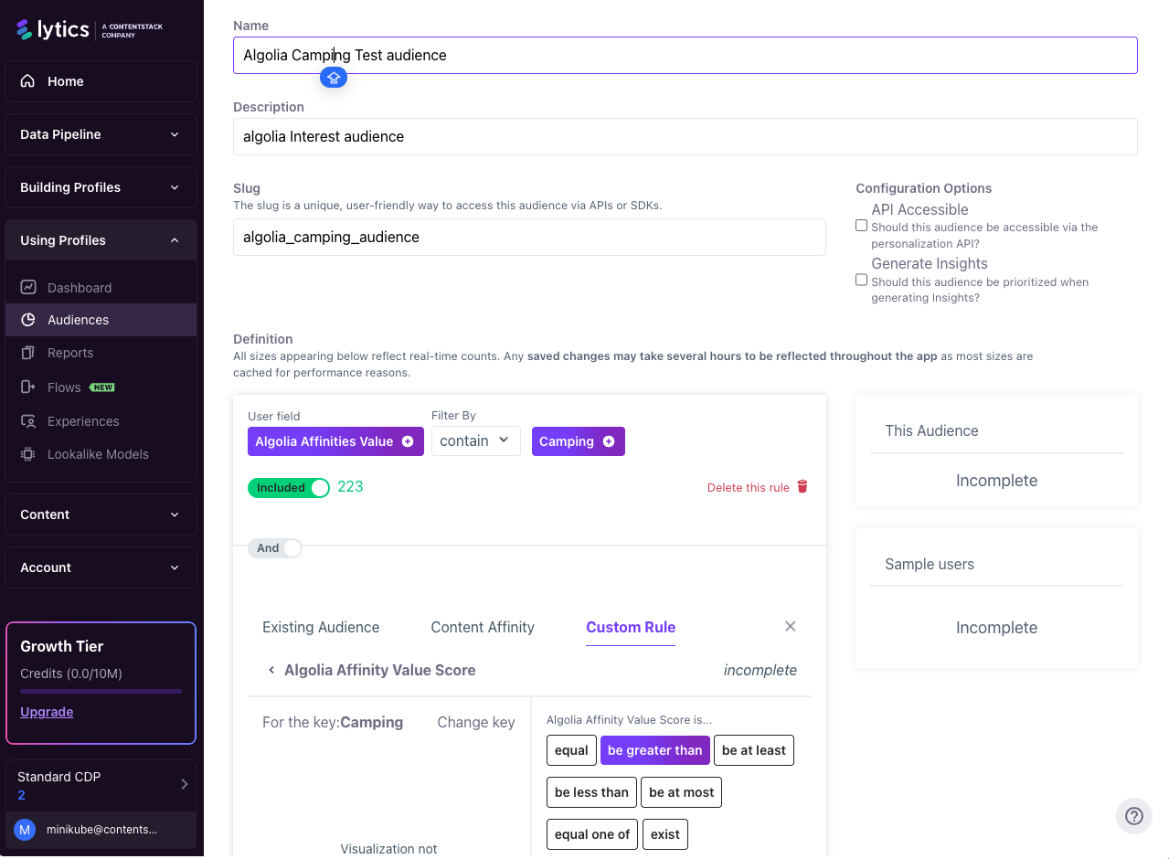Open the contain Filter By dropdown
This screenshot has width=1169, height=859.
476,441
